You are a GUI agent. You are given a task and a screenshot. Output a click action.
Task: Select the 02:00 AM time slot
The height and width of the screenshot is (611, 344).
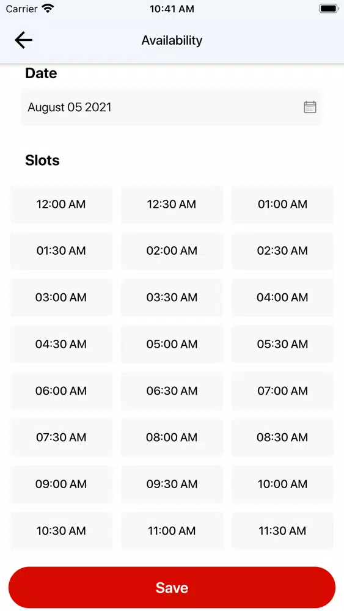(x=172, y=251)
